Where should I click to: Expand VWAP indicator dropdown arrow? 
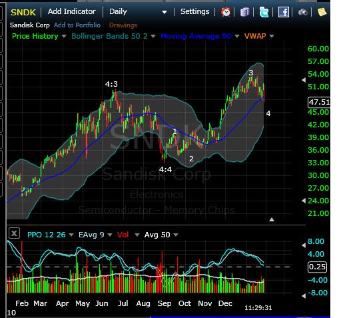click(x=272, y=36)
